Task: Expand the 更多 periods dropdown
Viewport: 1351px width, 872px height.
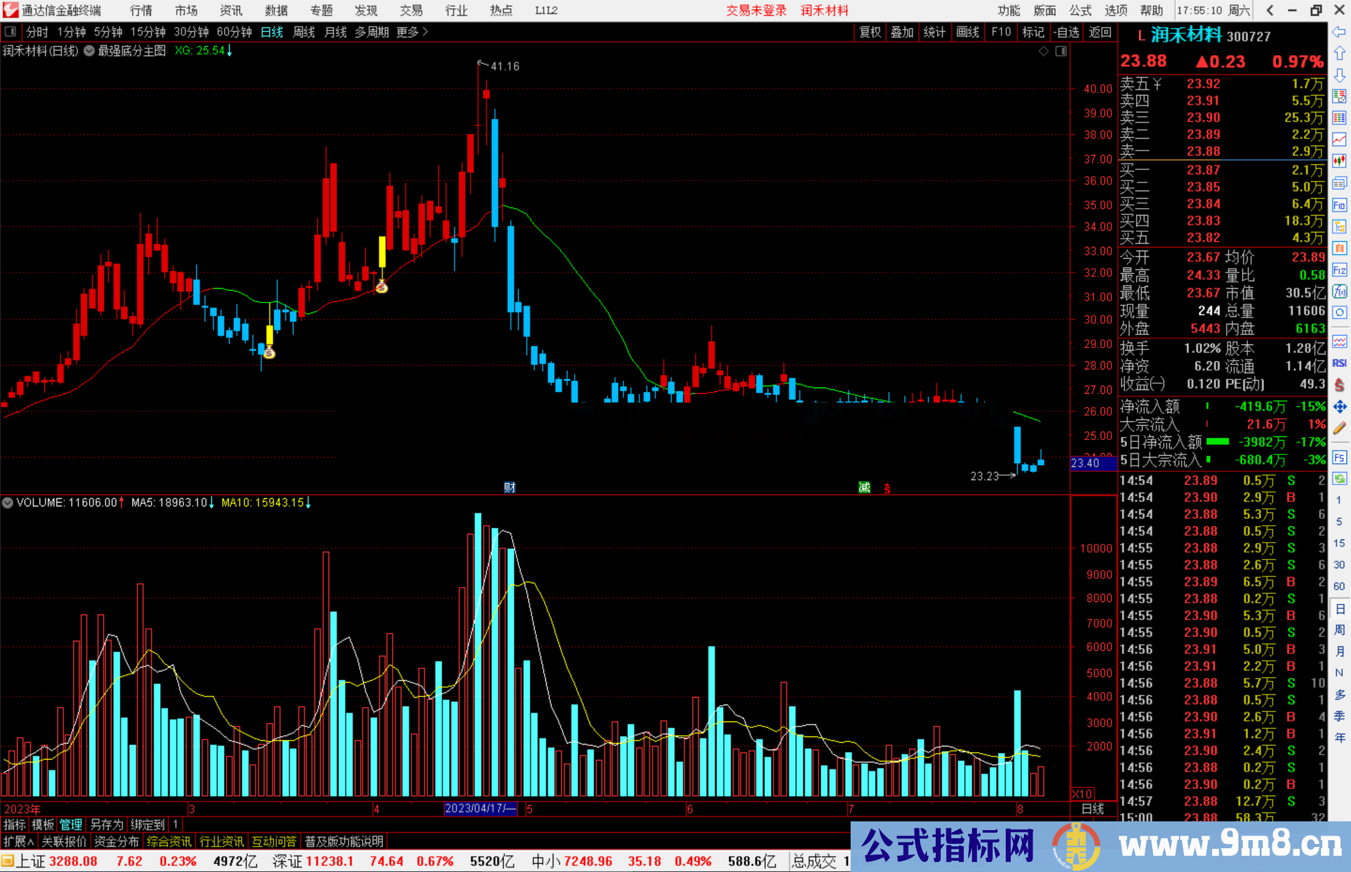Action: click(412, 32)
